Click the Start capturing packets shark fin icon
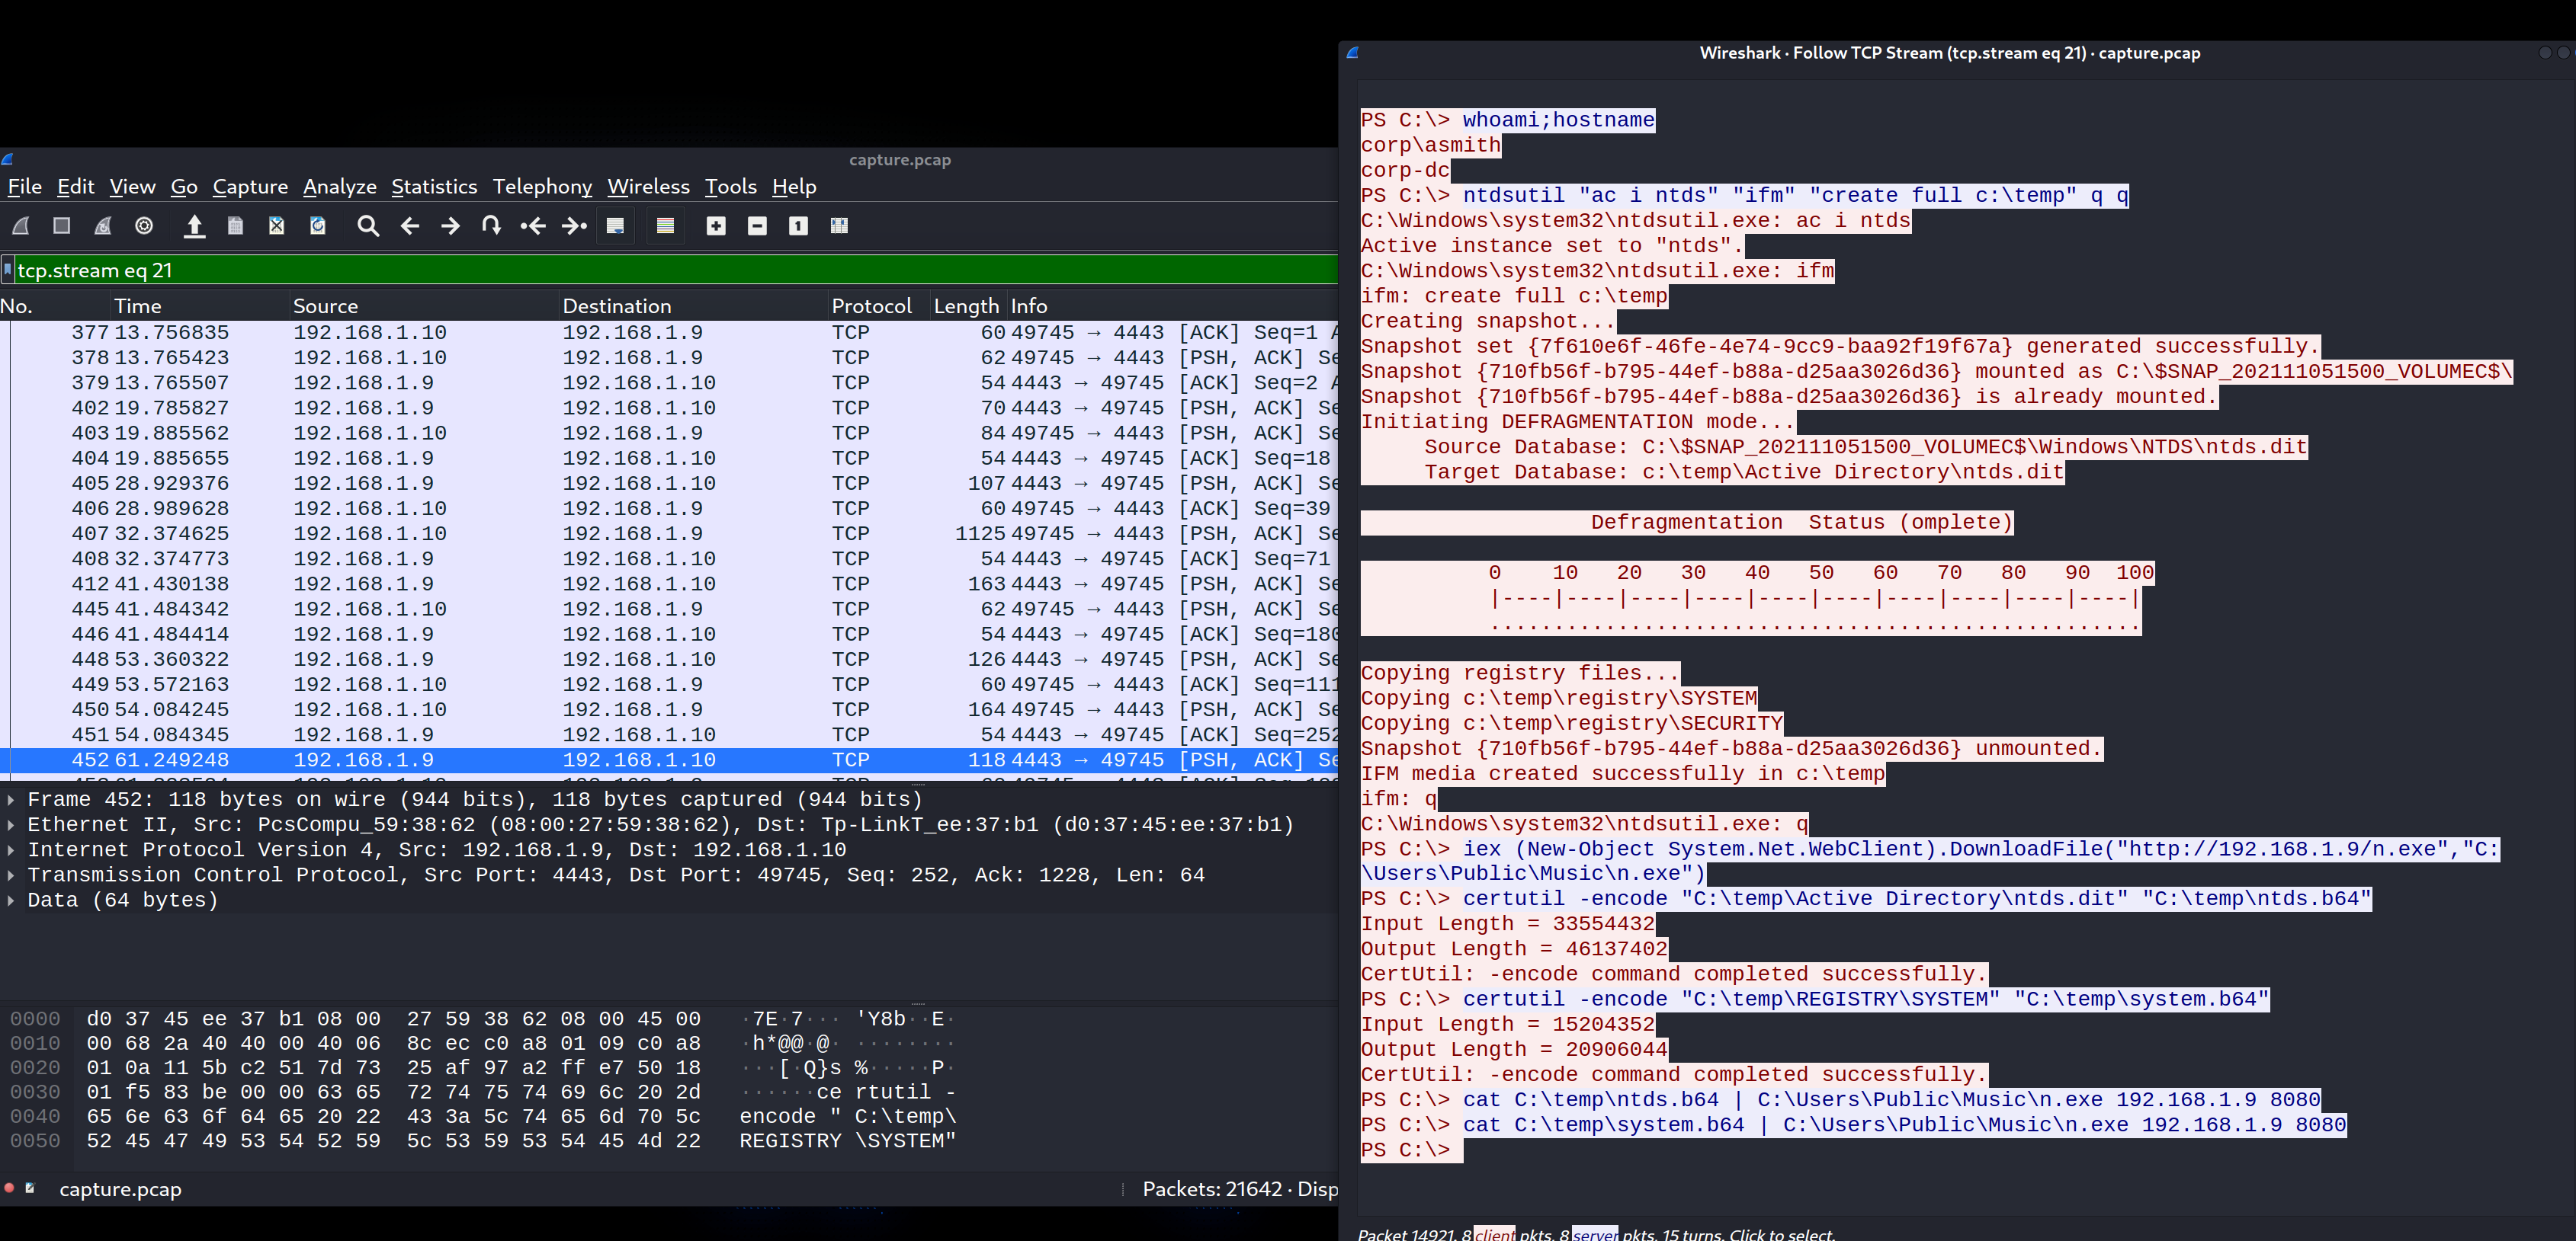This screenshot has height=1241, width=2576. pyautogui.click(x=20, y=225)
